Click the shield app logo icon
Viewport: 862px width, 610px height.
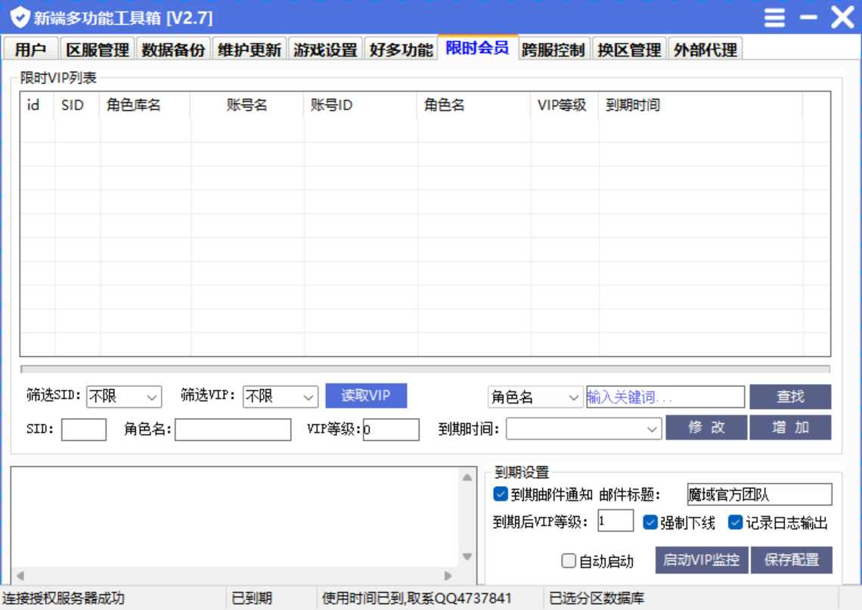tap(20, 17)
